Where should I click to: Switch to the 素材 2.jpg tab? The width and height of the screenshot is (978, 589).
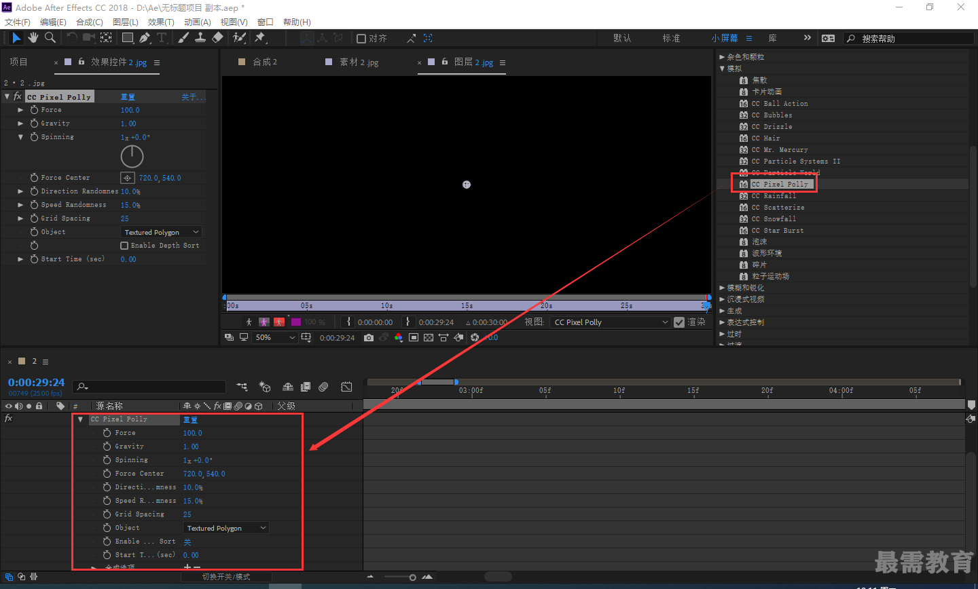359,62
